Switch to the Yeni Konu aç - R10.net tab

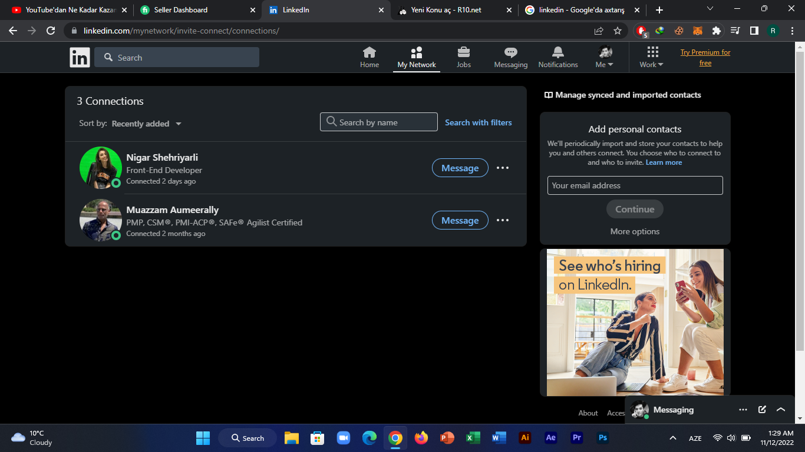click(x=454, y=10)
